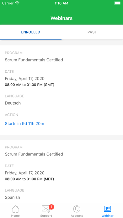This screenshot has height=218, width=123.
Task: Click the Starts in 9d 11h 20m link
Action: [24, 124]
